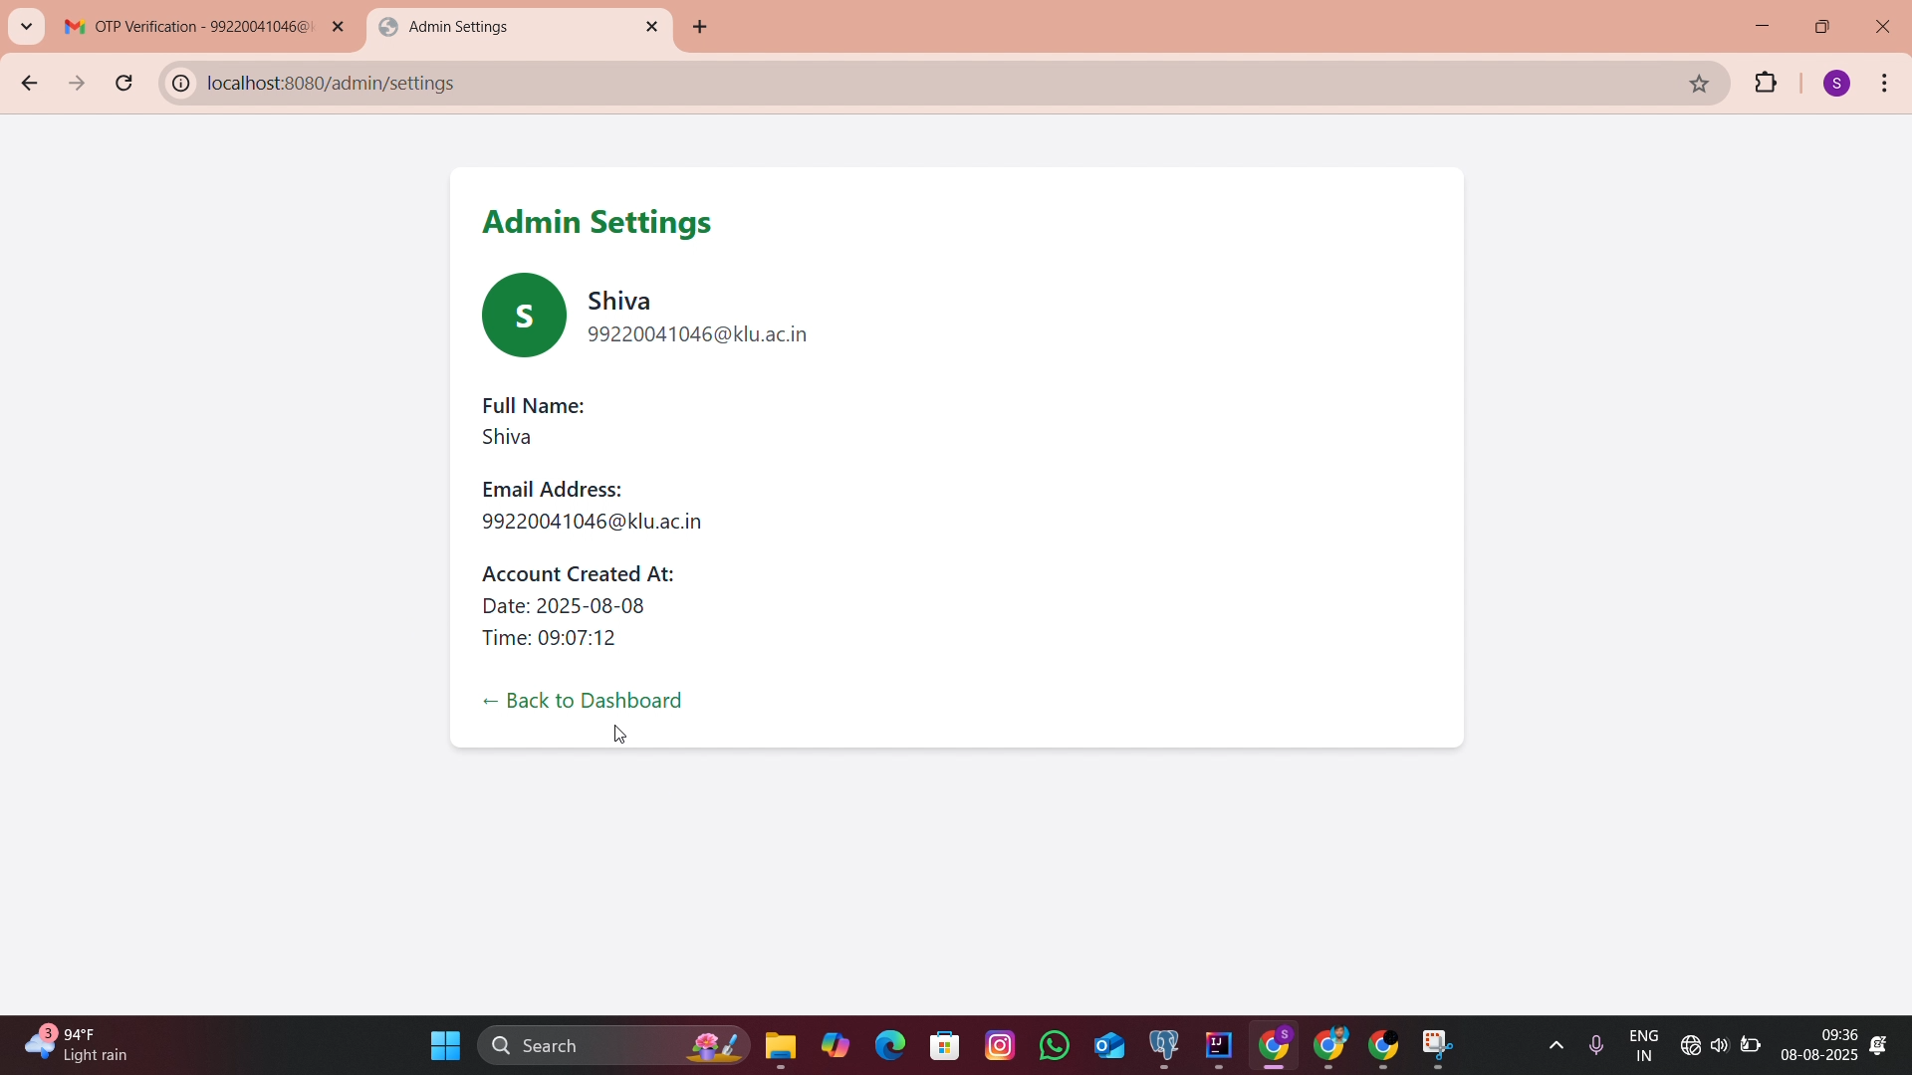Close the OTP Verification tab

point(339,28)
